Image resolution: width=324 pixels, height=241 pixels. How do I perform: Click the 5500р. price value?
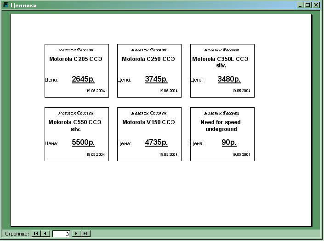[x=83, y=142]
